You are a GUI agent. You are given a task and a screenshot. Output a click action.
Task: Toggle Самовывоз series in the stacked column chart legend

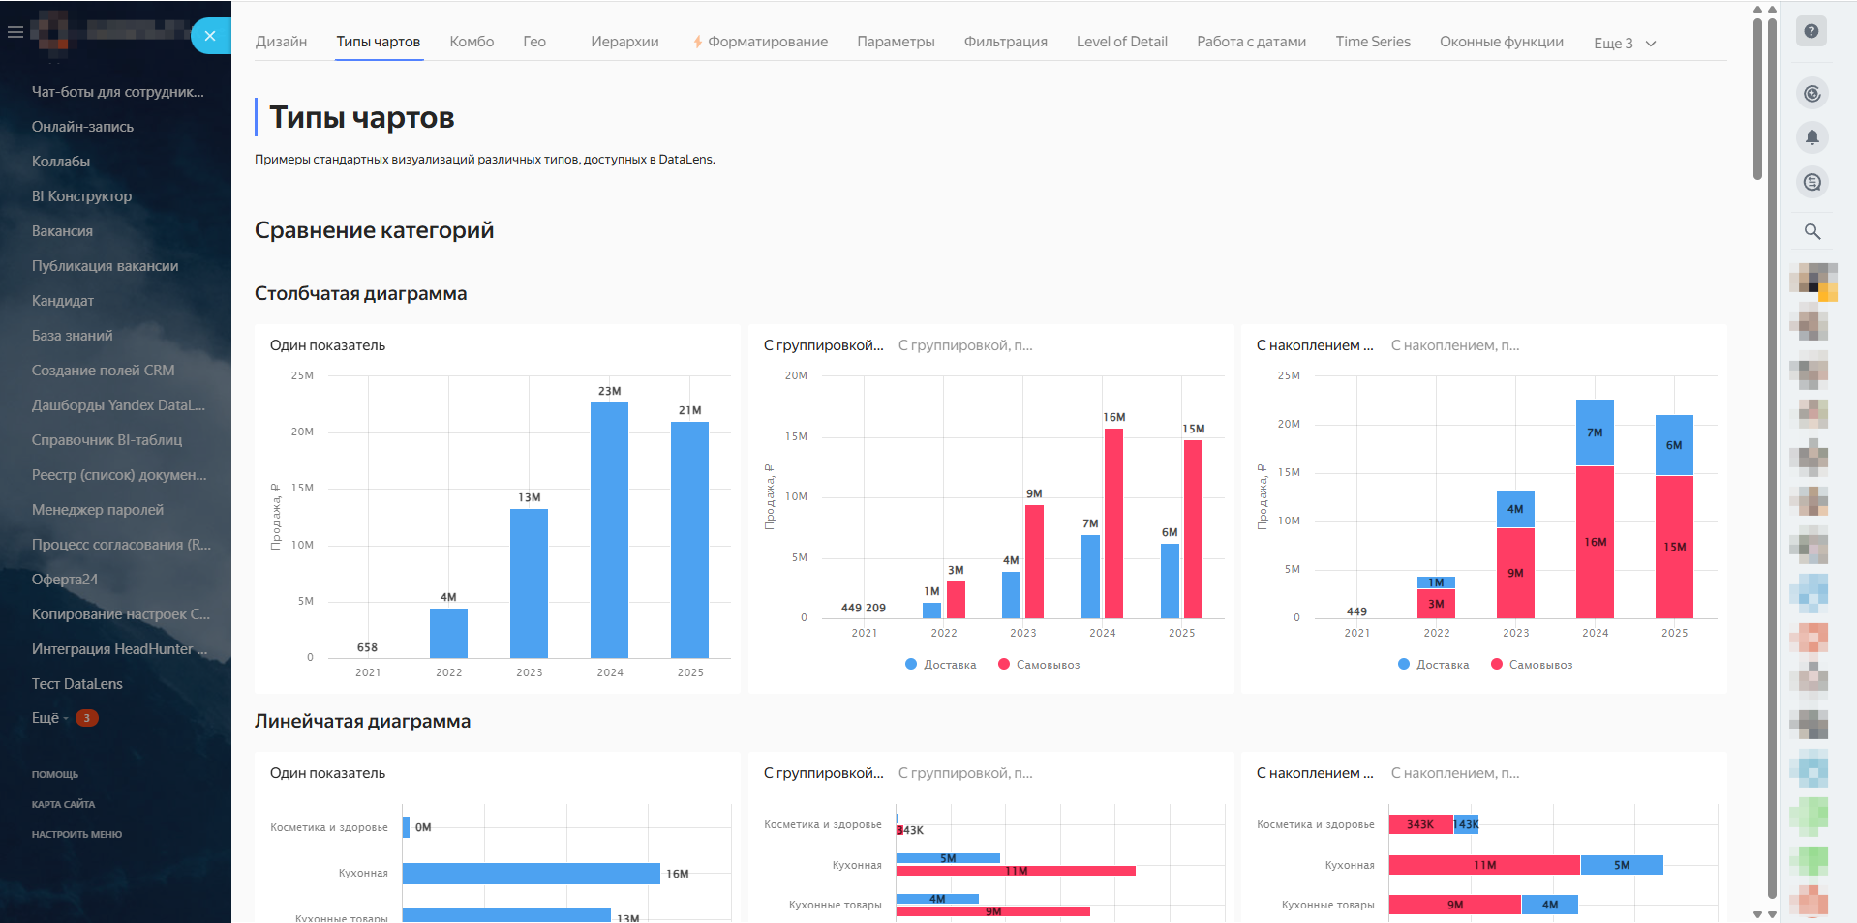click(1539, 665)
